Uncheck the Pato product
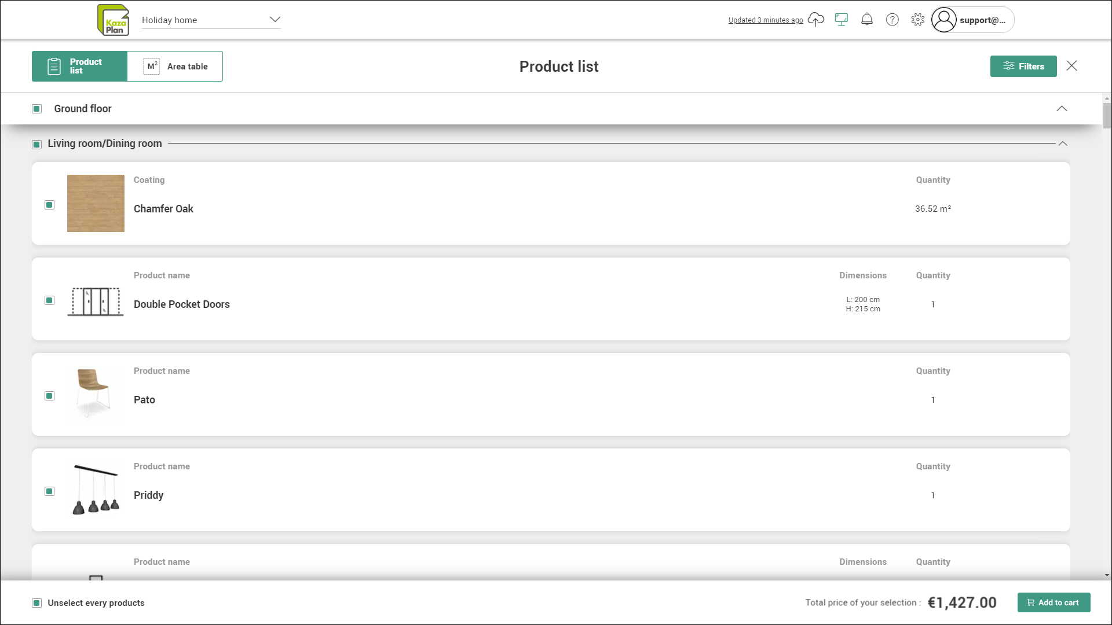 [x=50, y=396]
